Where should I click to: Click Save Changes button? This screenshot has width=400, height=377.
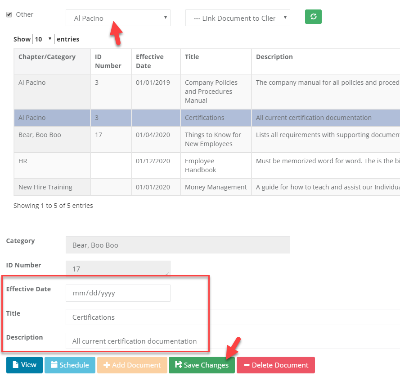[x=202, y=365]
